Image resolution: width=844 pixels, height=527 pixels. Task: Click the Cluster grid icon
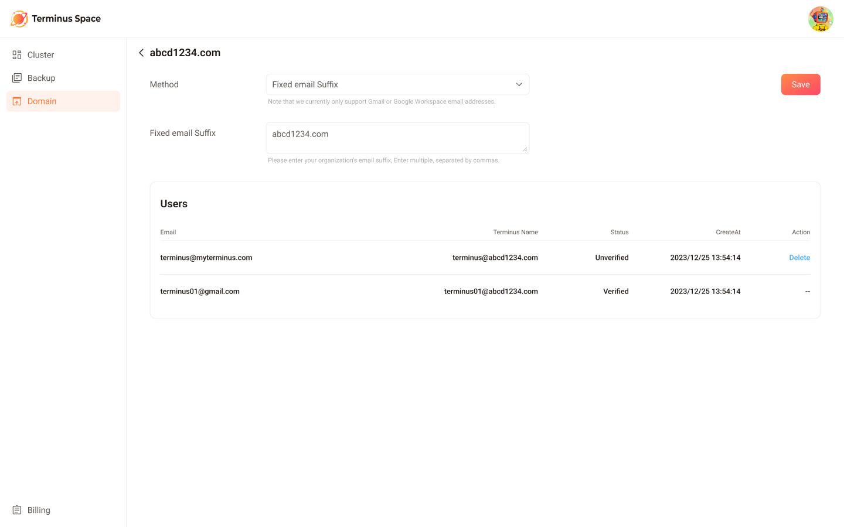coord(17,54)
